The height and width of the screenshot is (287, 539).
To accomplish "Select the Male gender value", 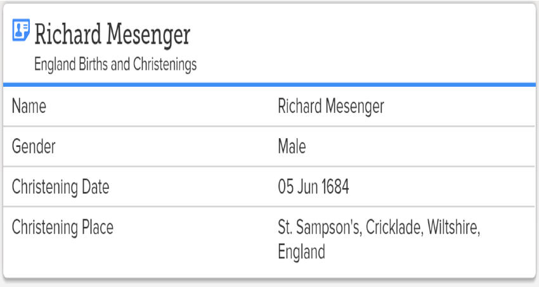I will [292, 146].
